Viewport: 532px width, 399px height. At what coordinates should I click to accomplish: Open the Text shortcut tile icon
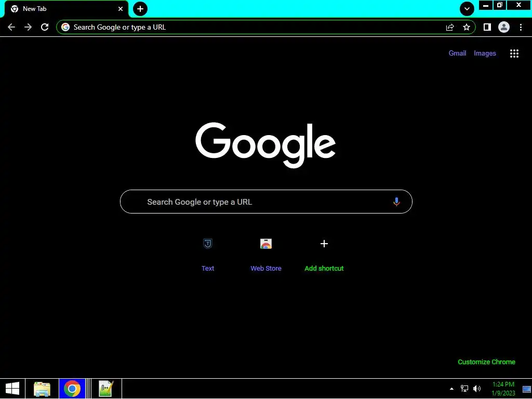click(208, 244)
